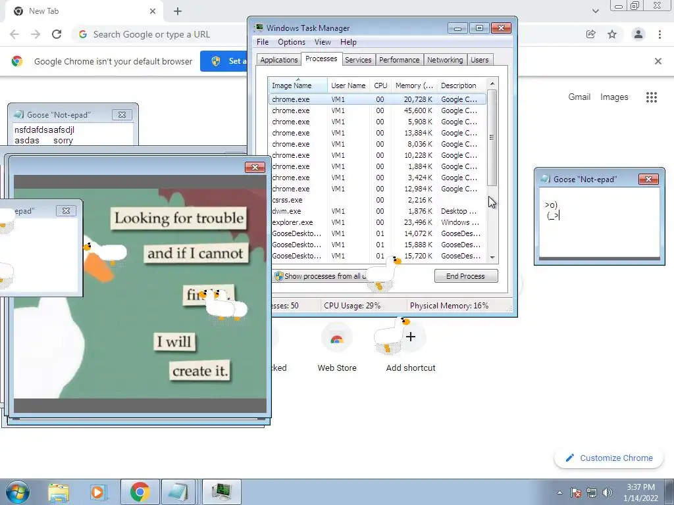Open Task Manager View menu

coord(323,42)
